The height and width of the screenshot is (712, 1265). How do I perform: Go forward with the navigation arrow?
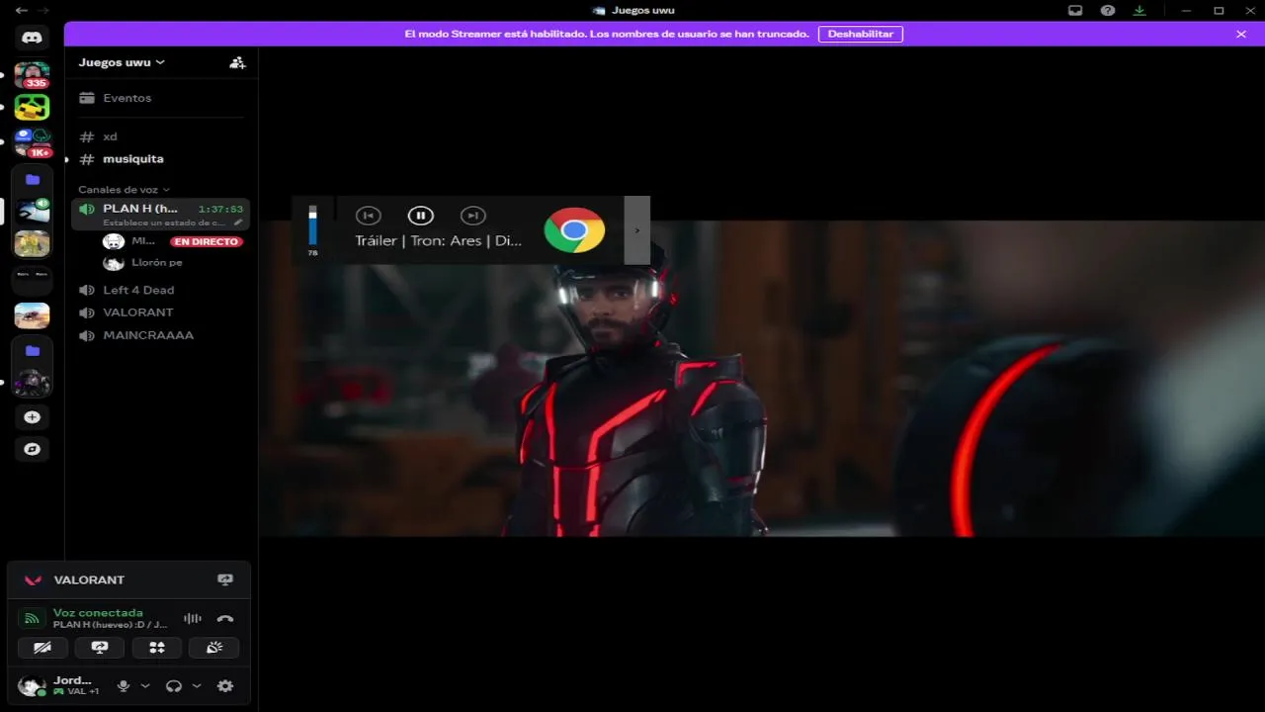pyautogui.click(x=42, y=11)
